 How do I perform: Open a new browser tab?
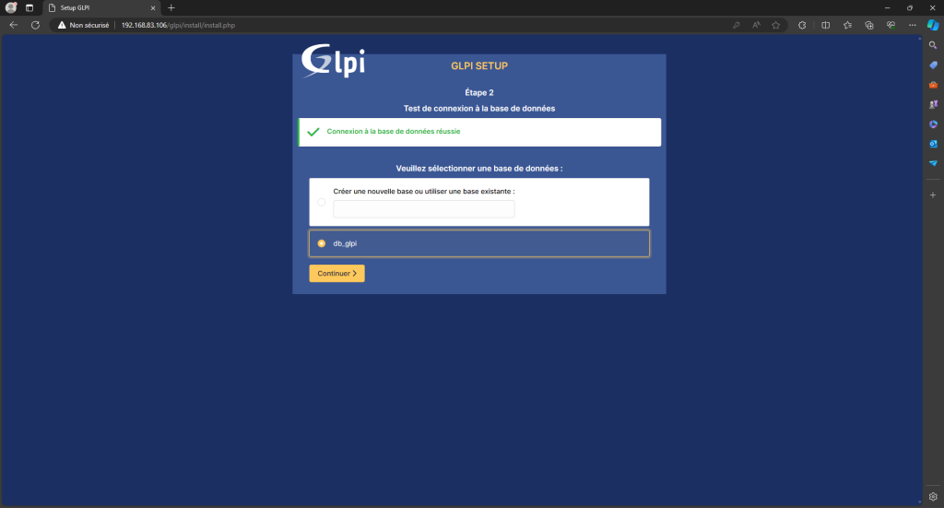(x=171, y=7)
